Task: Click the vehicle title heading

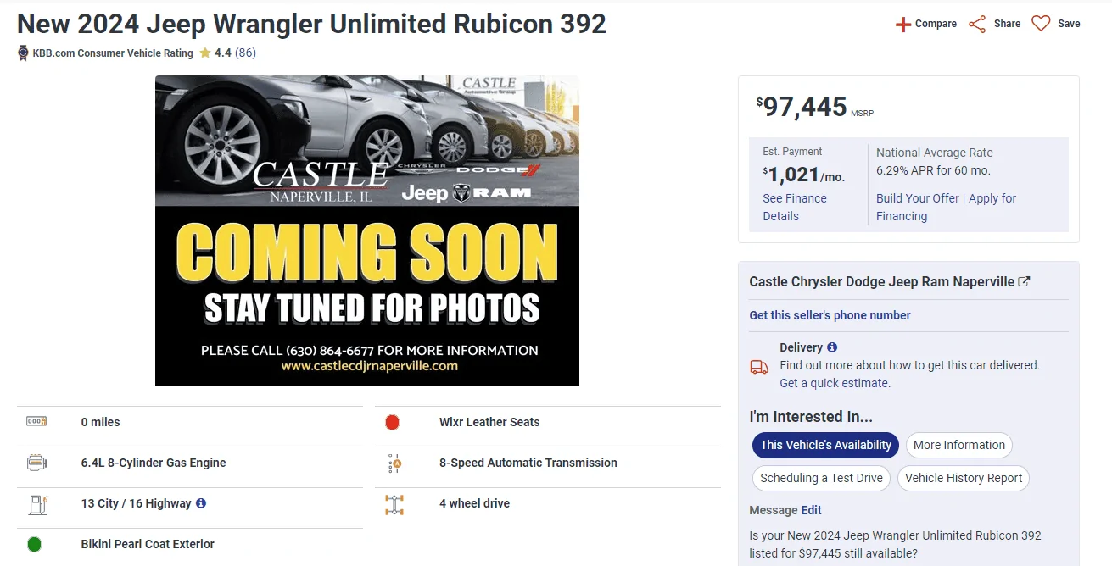Action: coord(311,24)
